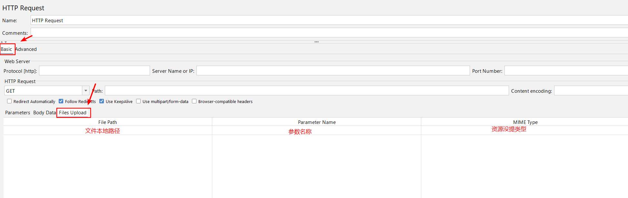Check the Browser-compatible headers option

[x=194, y=101]
